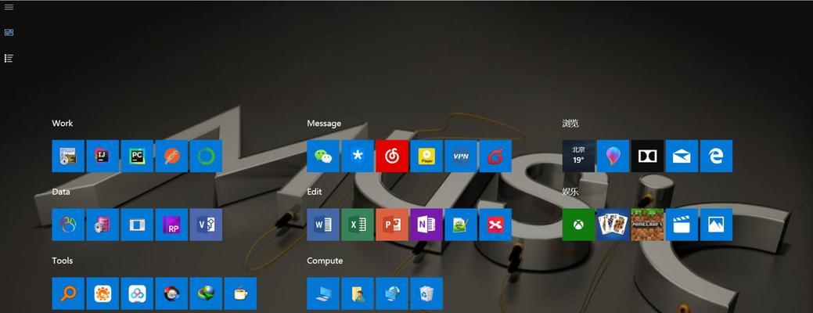Open This PC tile in Compute
Screen dimensions: 813x313
click(x=323, y=293)
